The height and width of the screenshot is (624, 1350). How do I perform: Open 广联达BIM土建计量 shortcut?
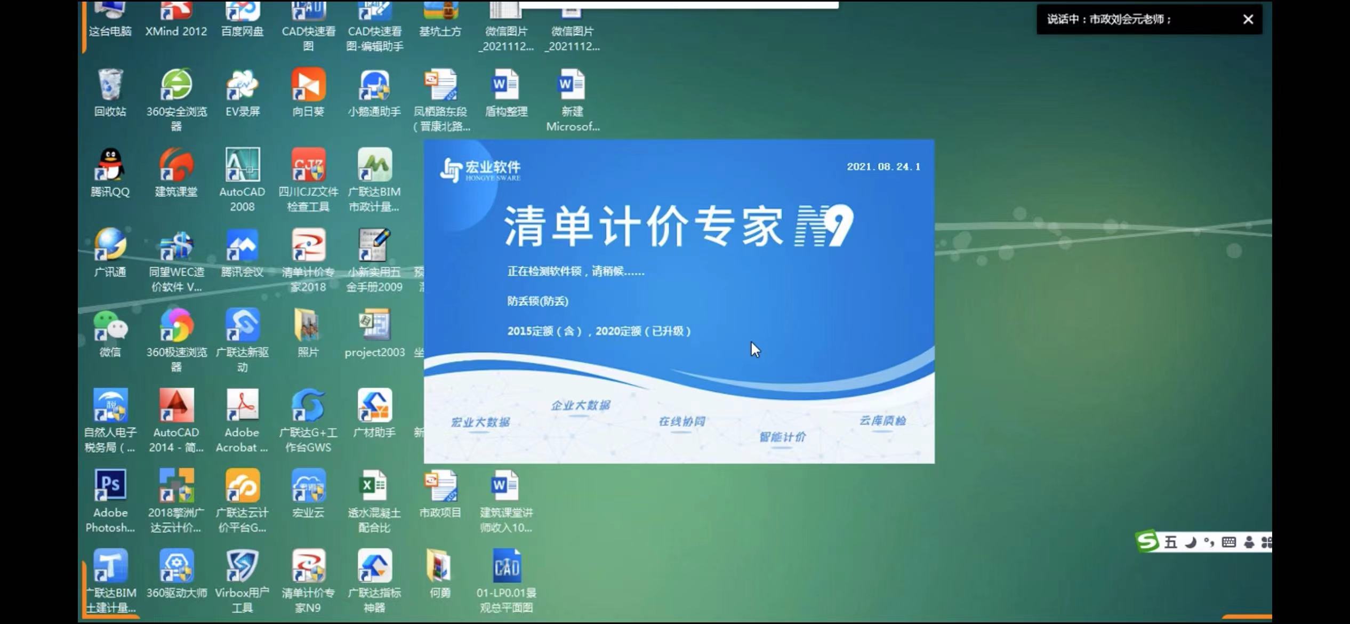tap(111, 581)
